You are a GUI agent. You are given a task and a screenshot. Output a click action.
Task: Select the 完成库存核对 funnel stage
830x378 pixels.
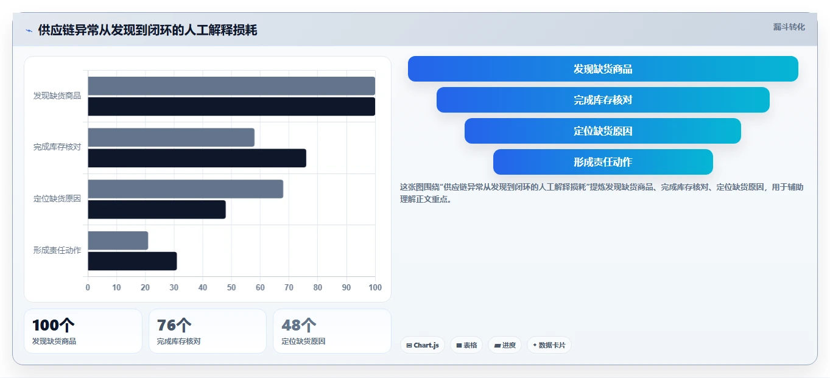pyautogui.click(x=603, y=100)
